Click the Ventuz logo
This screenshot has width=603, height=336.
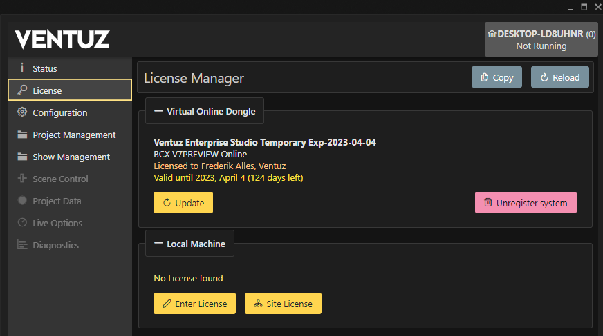tap(62, 39)
